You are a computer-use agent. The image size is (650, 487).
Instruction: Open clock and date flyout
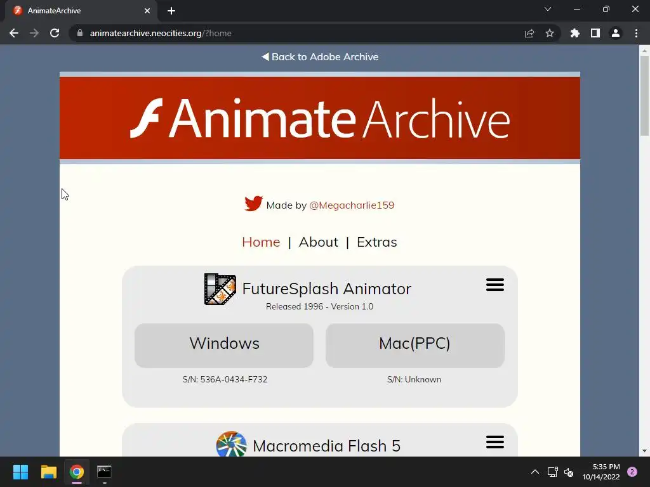pyautogui.click(x=601, y=472)
